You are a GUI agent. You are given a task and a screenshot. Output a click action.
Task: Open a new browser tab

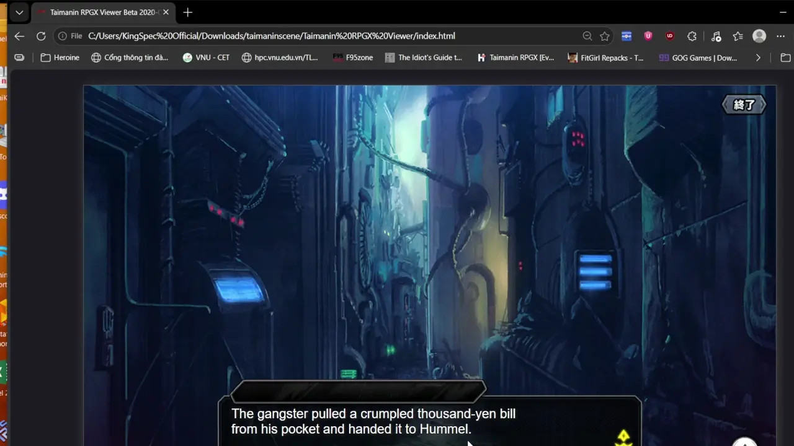(188, 12)
